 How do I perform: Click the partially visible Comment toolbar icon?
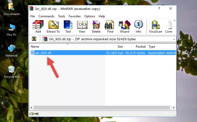[x=169, y=26]
